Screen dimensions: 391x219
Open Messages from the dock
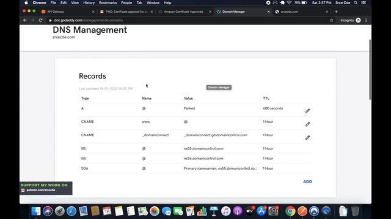pyautogui.click(x=166, y=211)
